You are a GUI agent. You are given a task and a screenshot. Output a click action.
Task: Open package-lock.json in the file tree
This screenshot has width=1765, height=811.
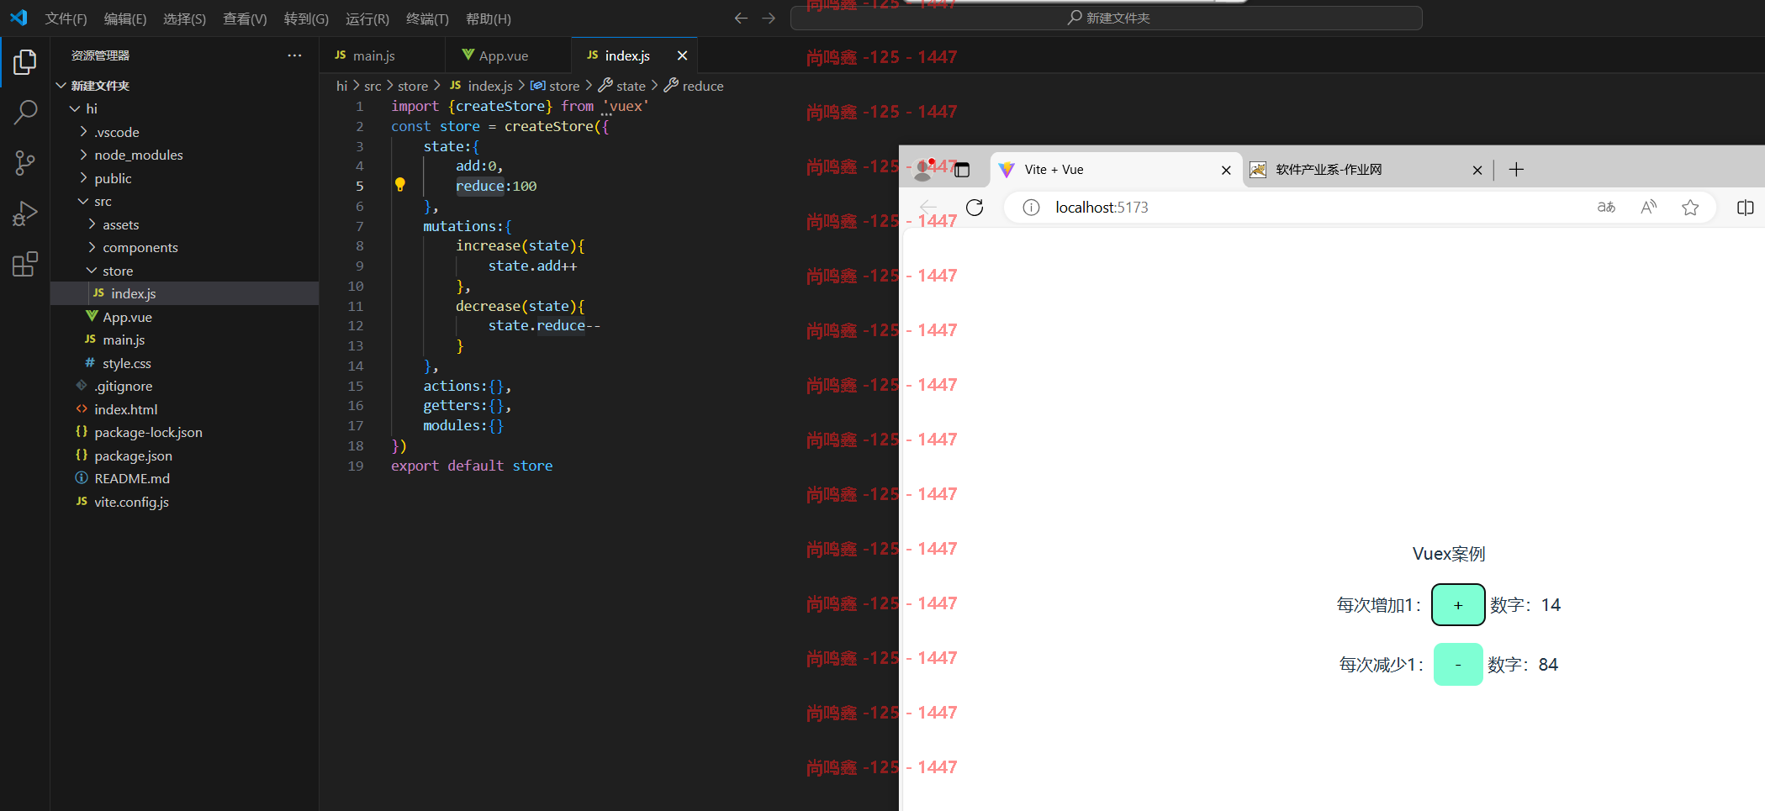coord(185,432)
